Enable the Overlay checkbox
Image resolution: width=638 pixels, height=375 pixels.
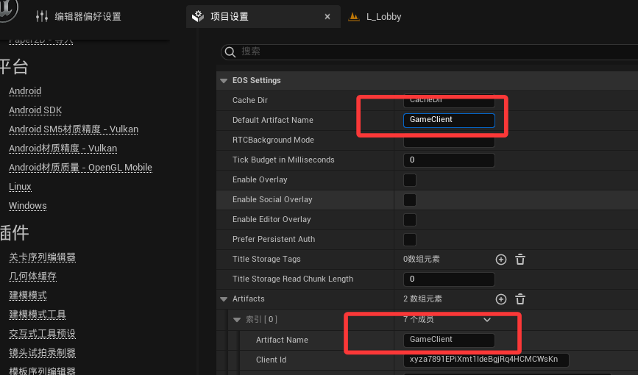point(410,180)
